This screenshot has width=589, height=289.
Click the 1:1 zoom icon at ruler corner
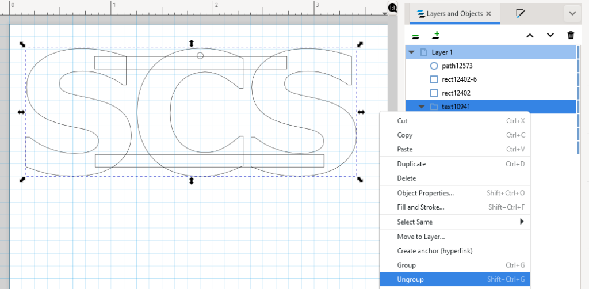point(392,7)
